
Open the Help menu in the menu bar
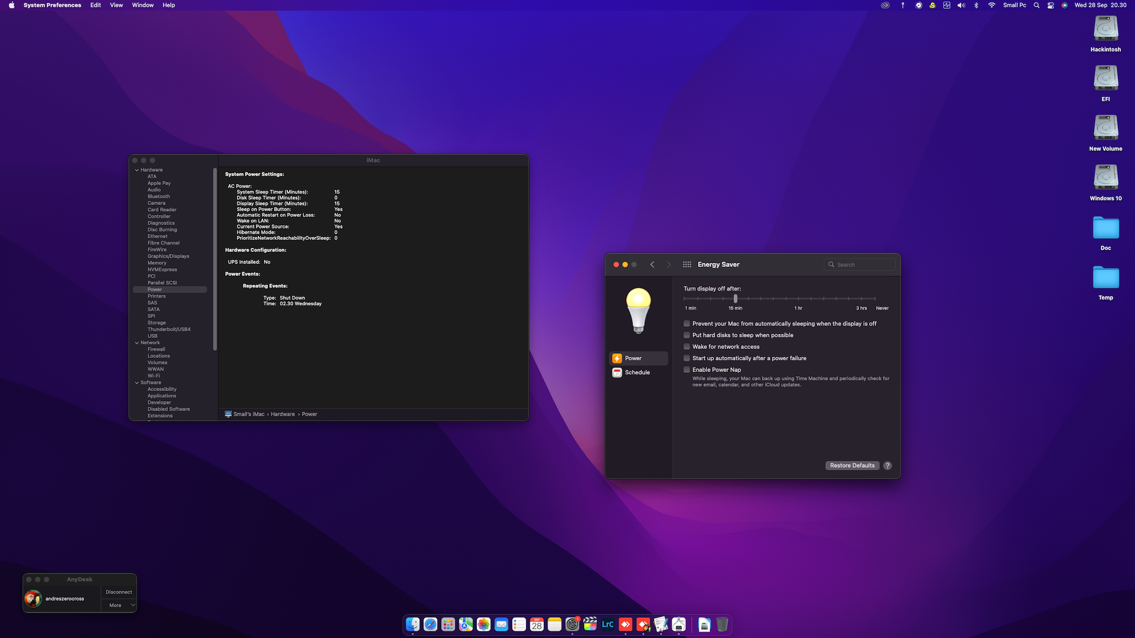(168, 5)
